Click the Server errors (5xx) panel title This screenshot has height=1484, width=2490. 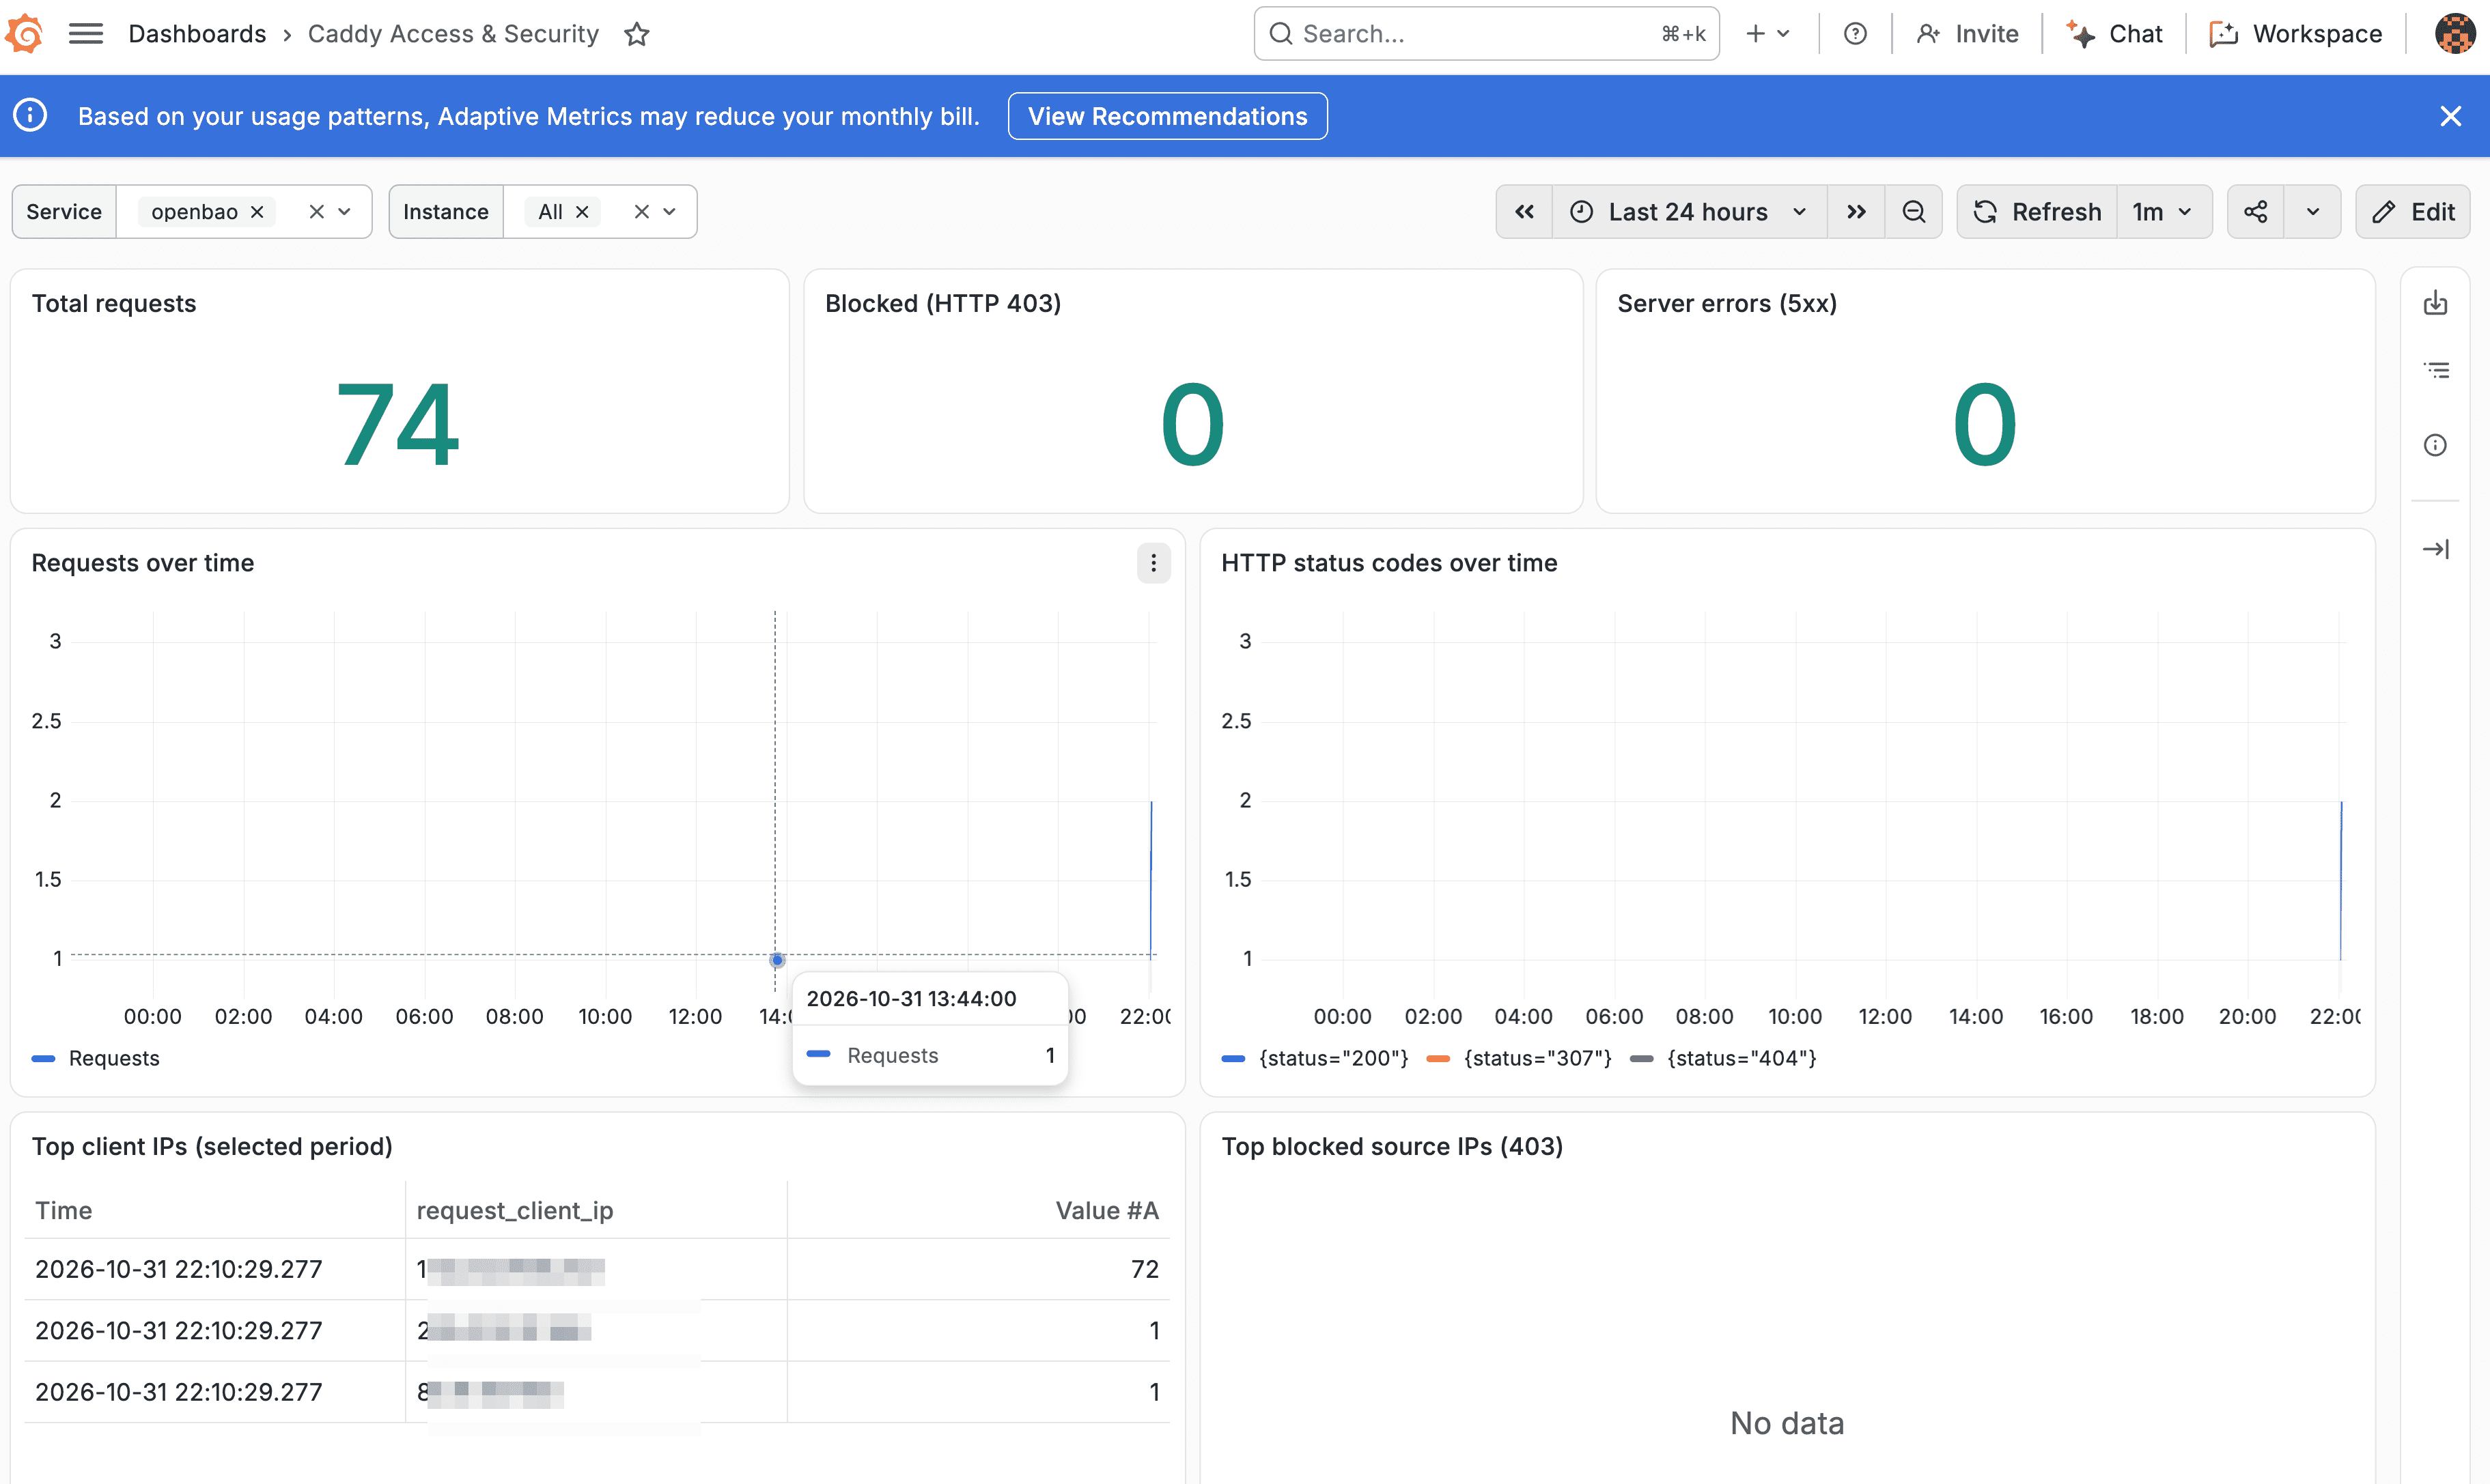tap(1726, 303)
